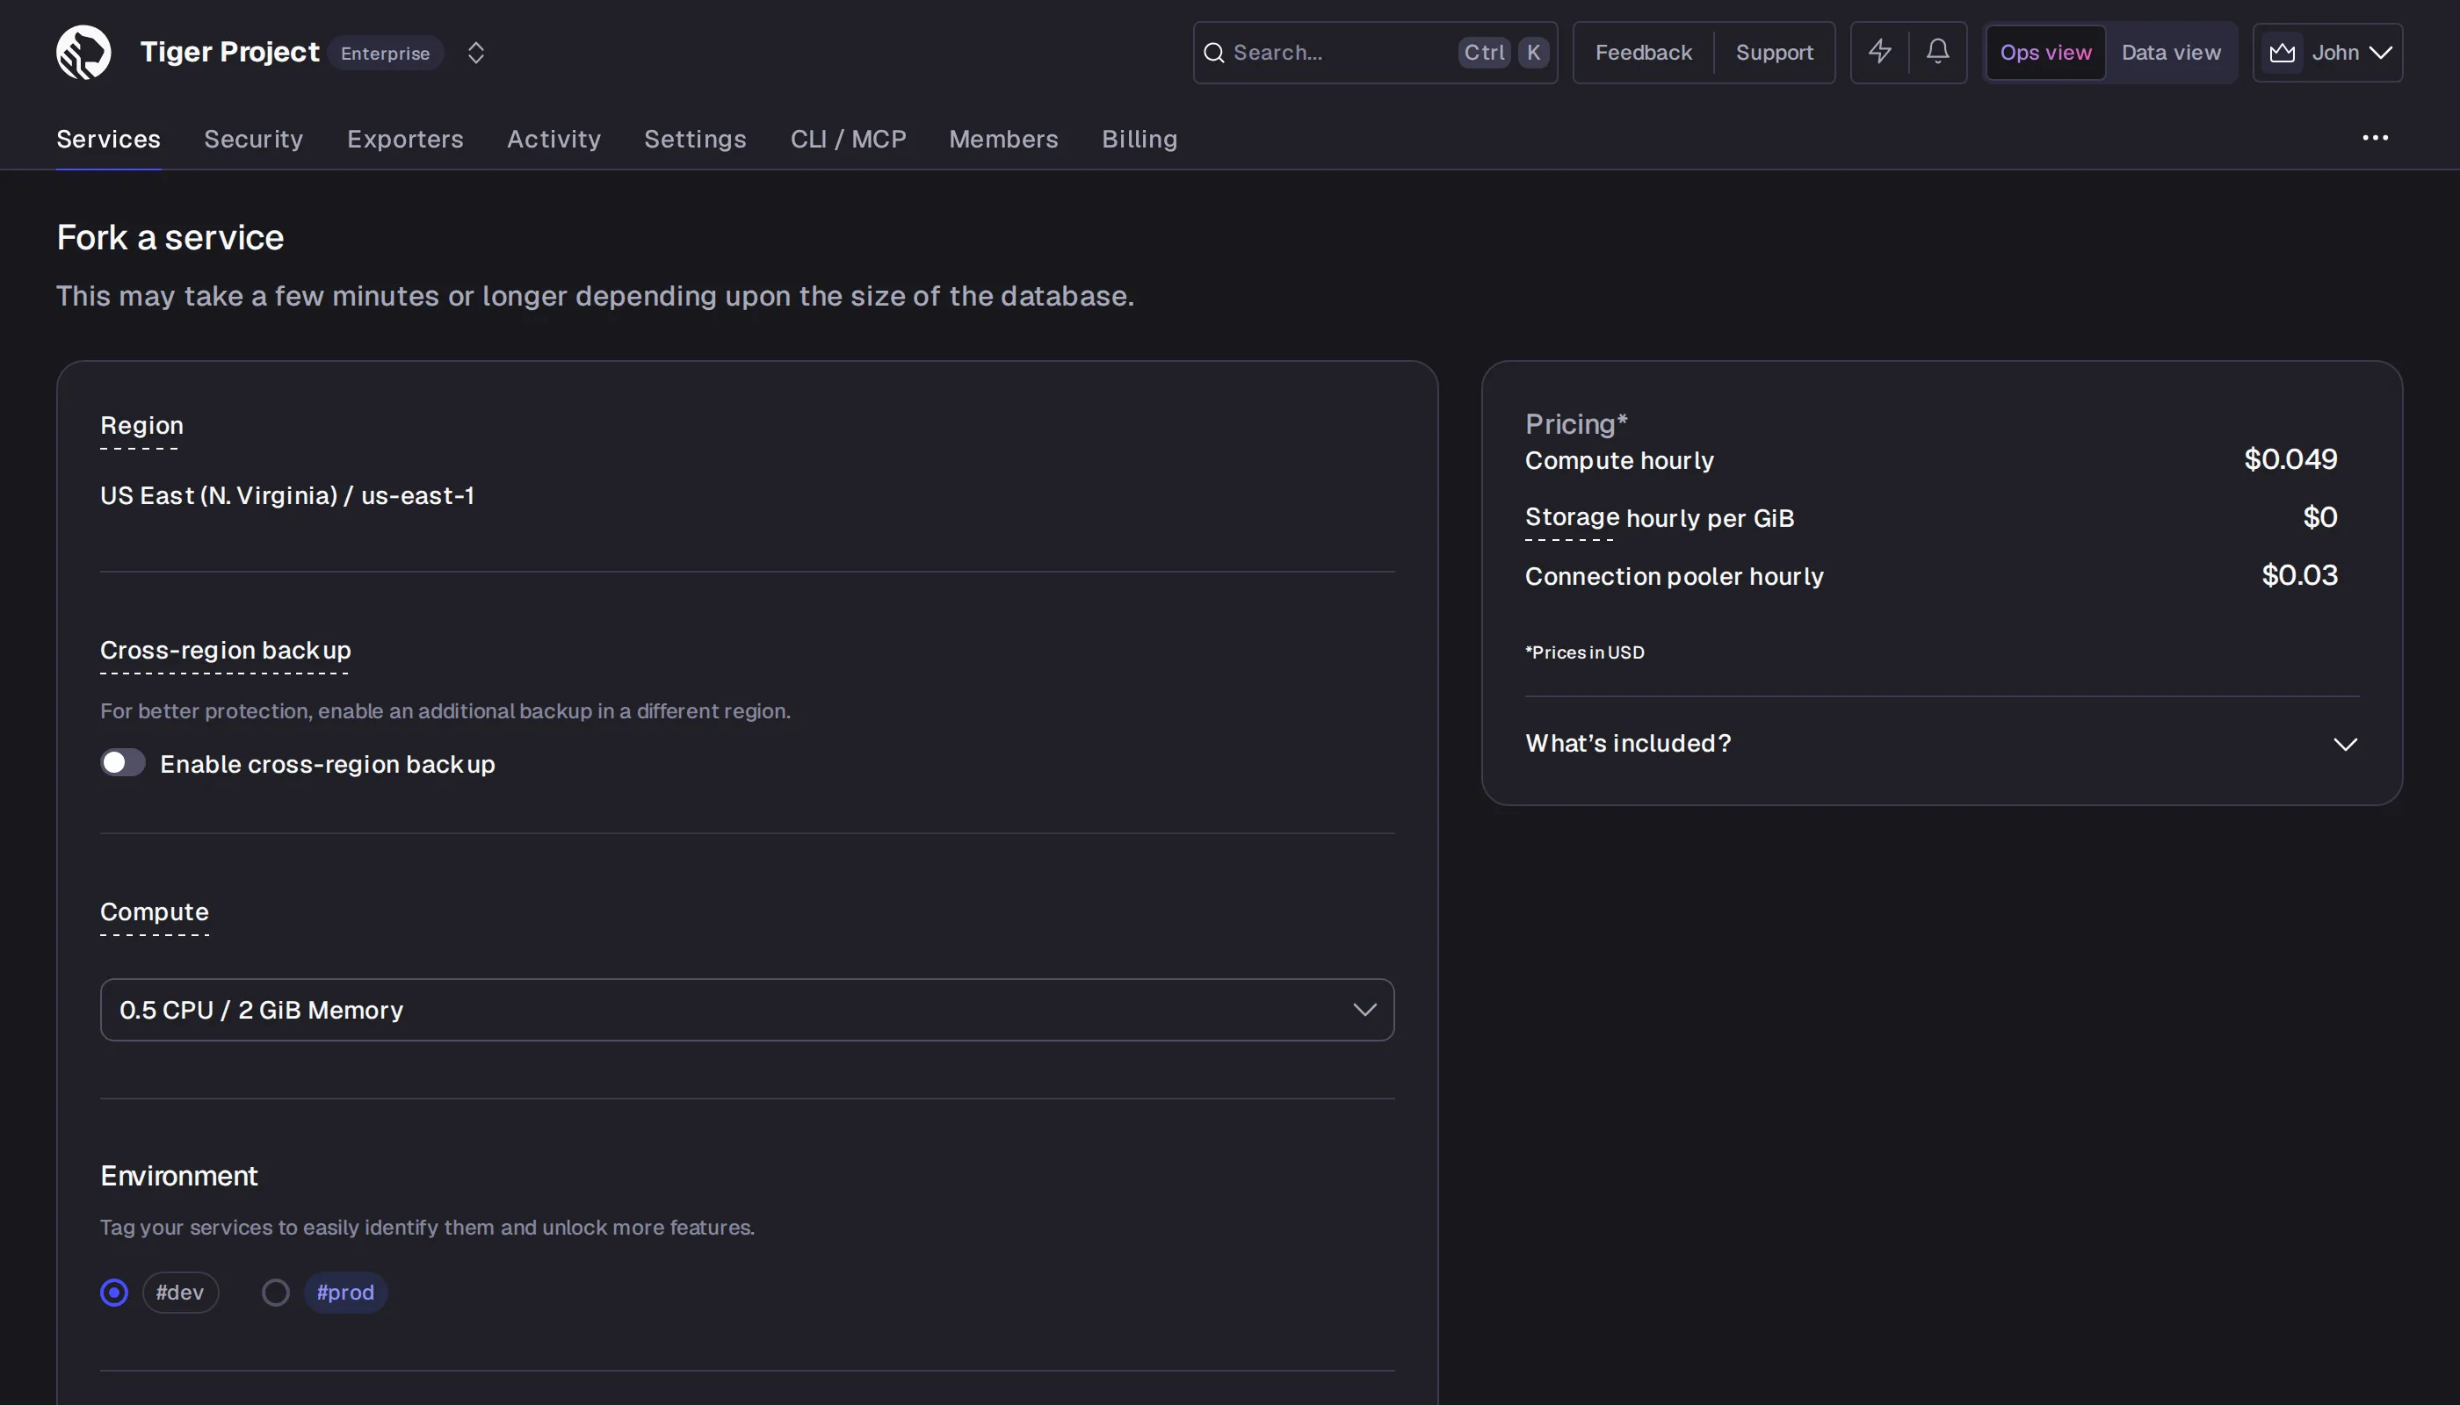This screenshot has width=2460, height=1405.
Task: Select the #dev environment radio button
Action: click(114, 1292)
